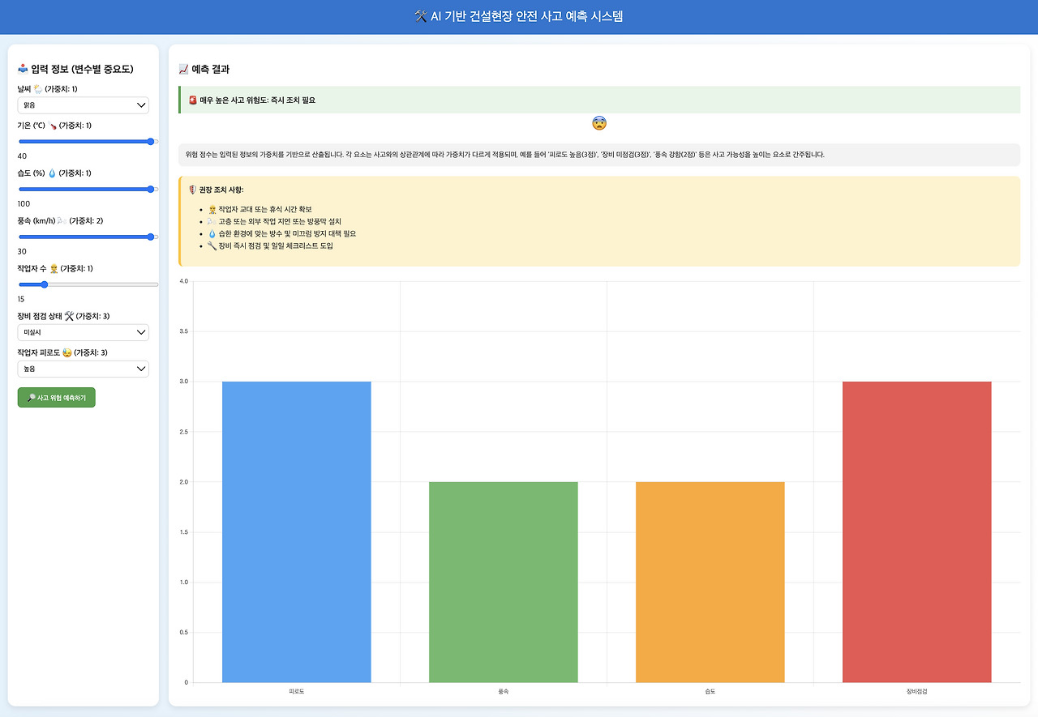Click the 2.5 y-axis tick label
The height and width of the screenshot is (717, 1038).
coord(183,432)
